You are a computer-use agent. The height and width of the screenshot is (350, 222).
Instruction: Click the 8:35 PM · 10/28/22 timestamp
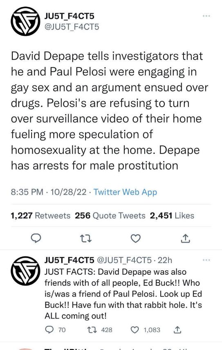point(49,192)
